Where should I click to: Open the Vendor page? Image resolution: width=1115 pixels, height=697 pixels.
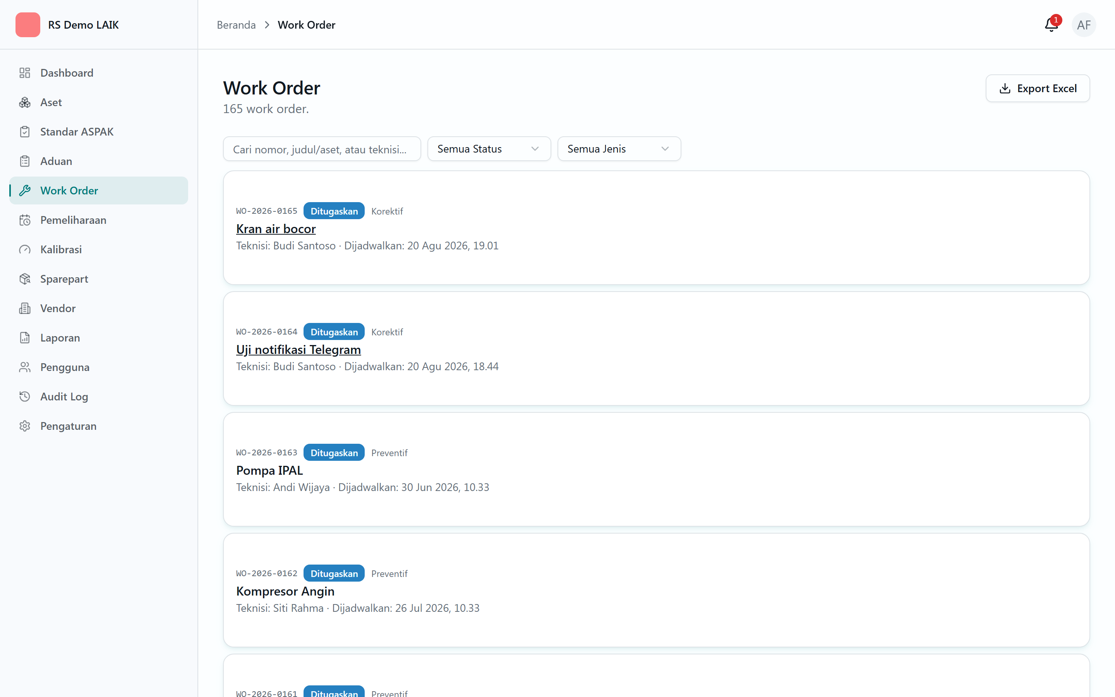click(99, 308)
